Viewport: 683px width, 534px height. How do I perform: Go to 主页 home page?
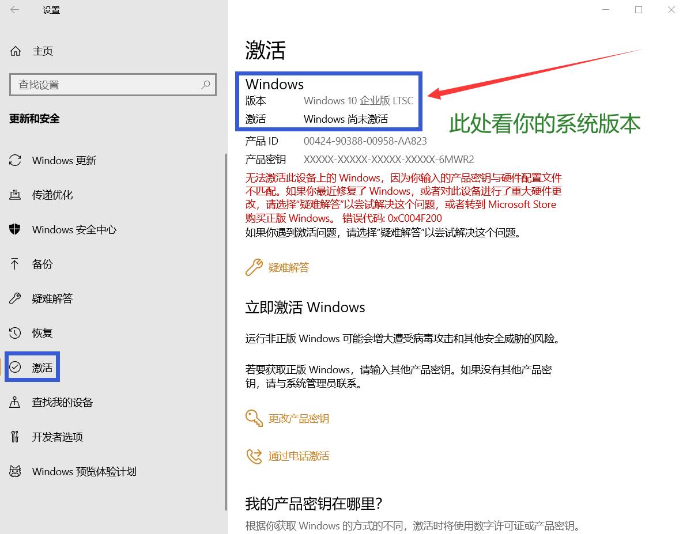[43, 51]
